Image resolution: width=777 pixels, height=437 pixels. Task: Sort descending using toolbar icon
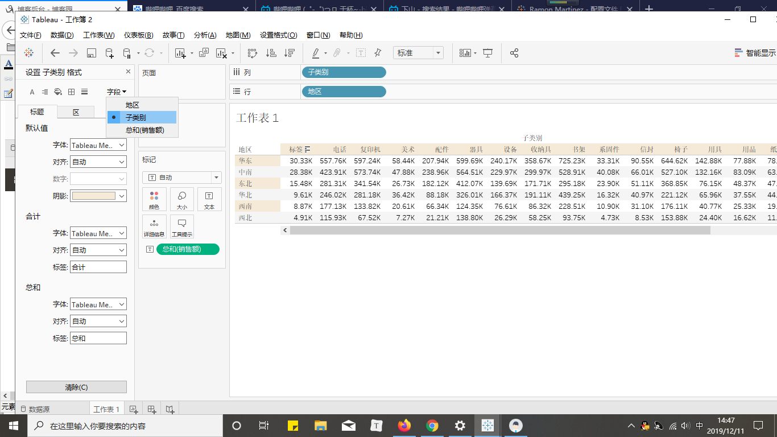coord(290,53)
